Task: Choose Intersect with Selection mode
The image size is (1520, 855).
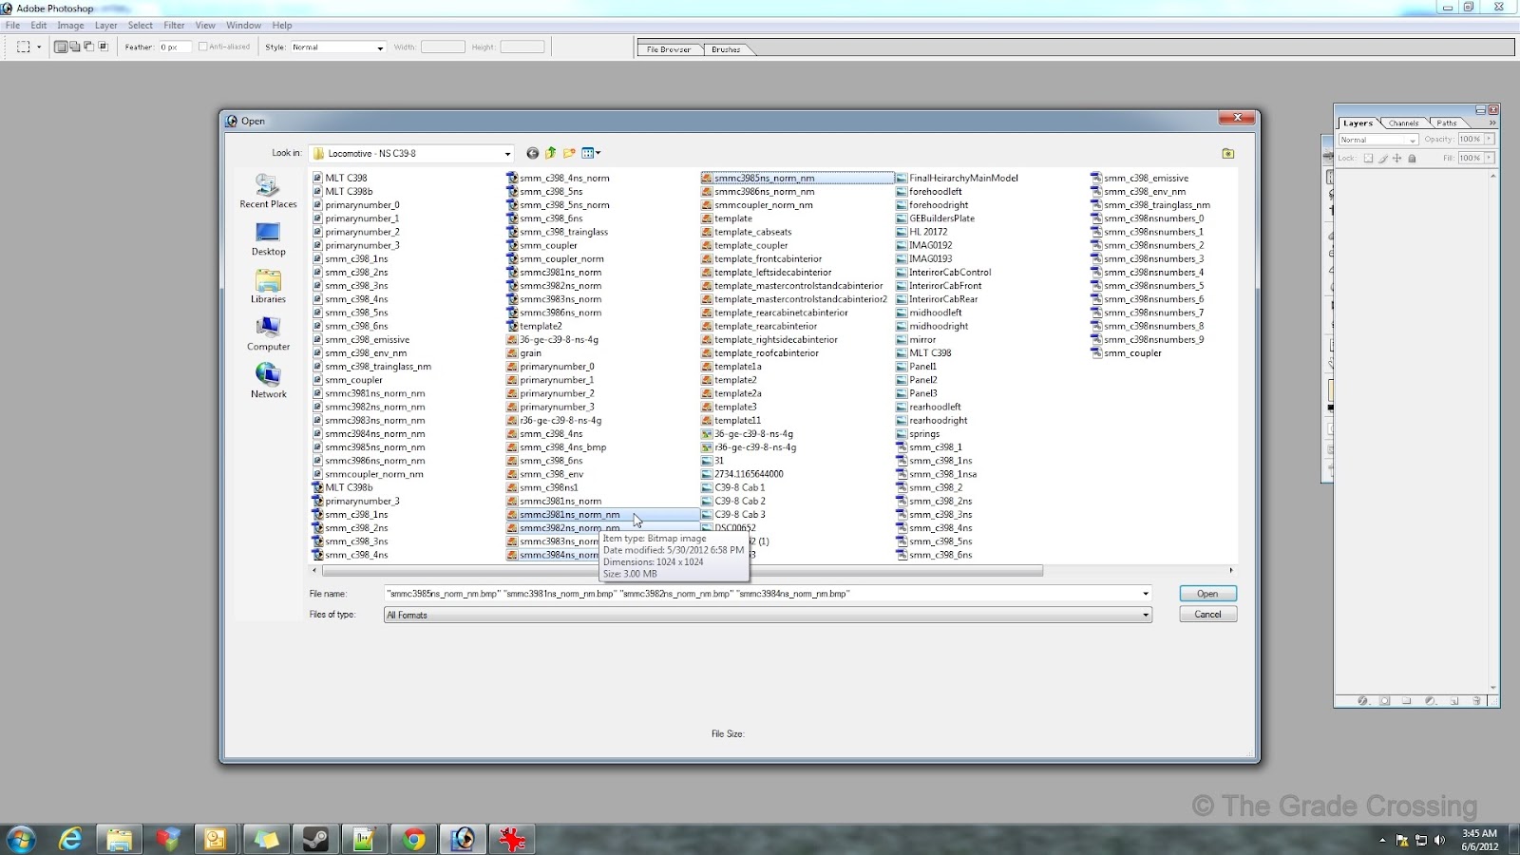Action: point(104,47)
